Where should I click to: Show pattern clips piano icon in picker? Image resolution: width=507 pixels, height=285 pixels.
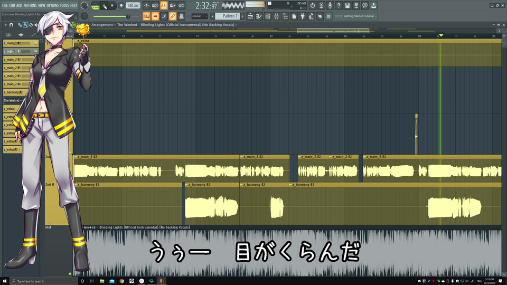tap(8, 35)
